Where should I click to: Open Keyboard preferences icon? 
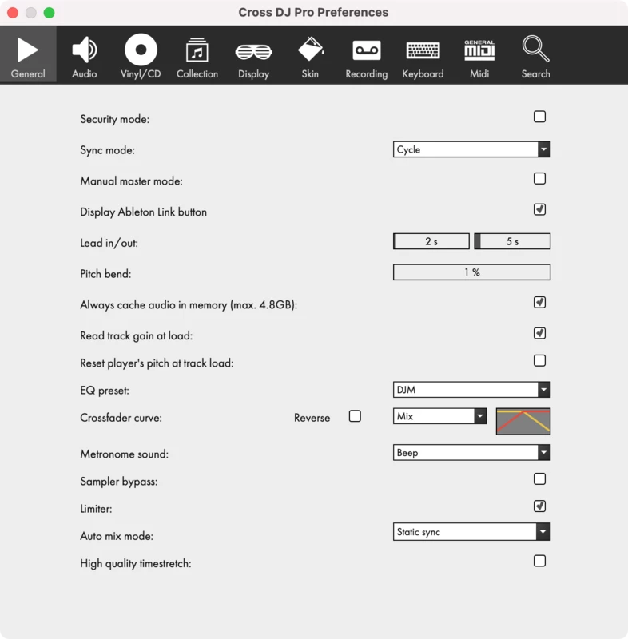423,50
